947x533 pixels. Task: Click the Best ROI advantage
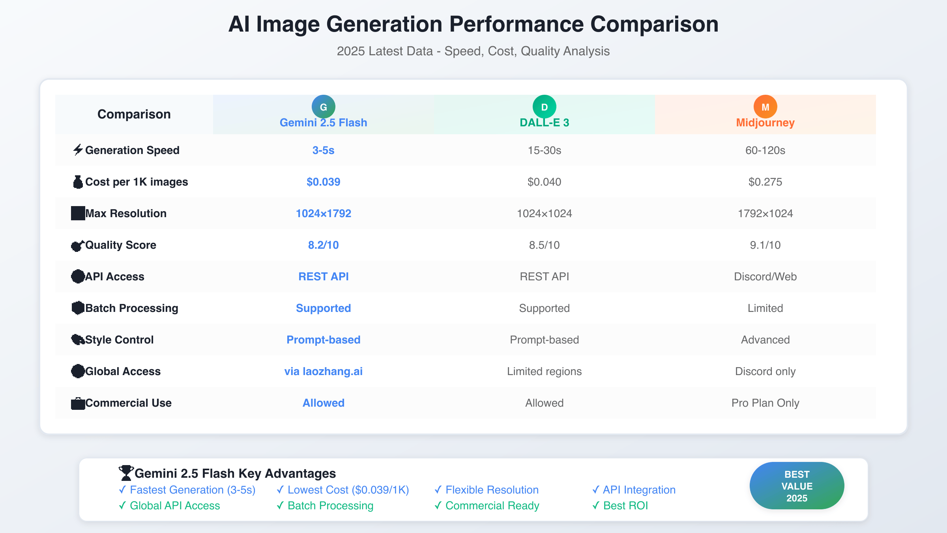[x=620, y=505]
